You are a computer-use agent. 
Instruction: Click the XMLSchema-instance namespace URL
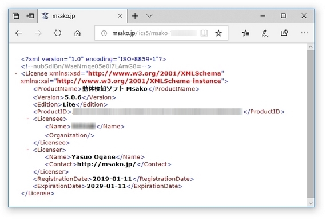(139, 81)
